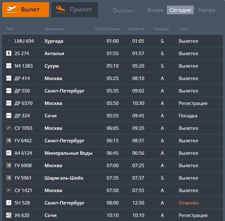Image resolution: width=225 pixels, height=221 pixels.
Task: Click Rossiya logo icon for flight FV 6908
Action: (9, 165)
